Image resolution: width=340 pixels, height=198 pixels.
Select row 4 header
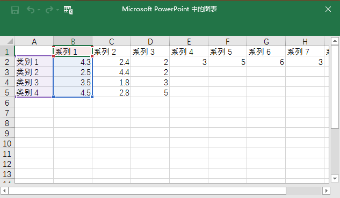pyautogui.click(x=7, y=82)
